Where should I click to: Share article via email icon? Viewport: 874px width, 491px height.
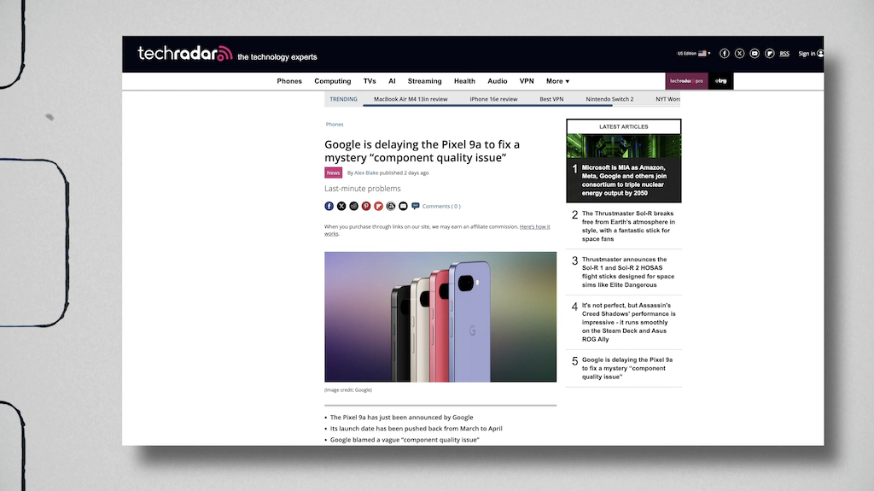[403, 206]
